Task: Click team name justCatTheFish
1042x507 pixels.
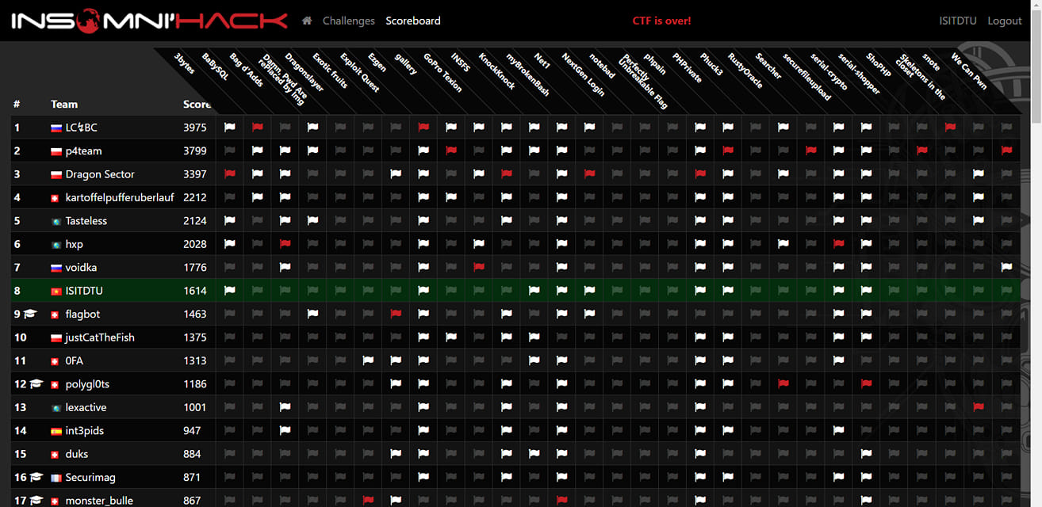Action: point(100,337)
